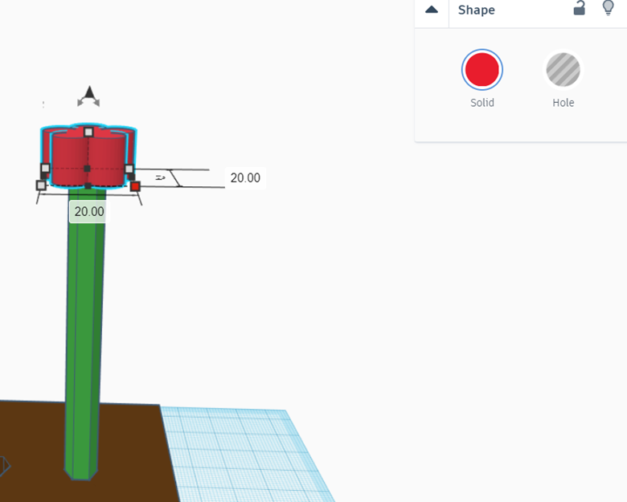
Task: Collapse the Shape panel with the arrow
Action: (x=432, y=10)
